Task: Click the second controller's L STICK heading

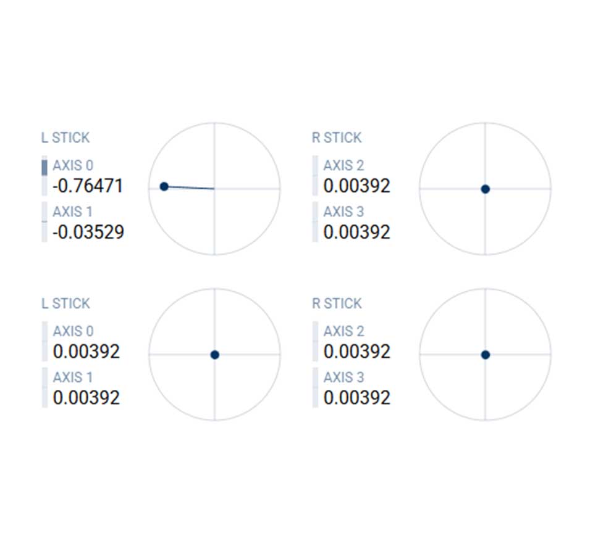Action: (x=65, y=303)
